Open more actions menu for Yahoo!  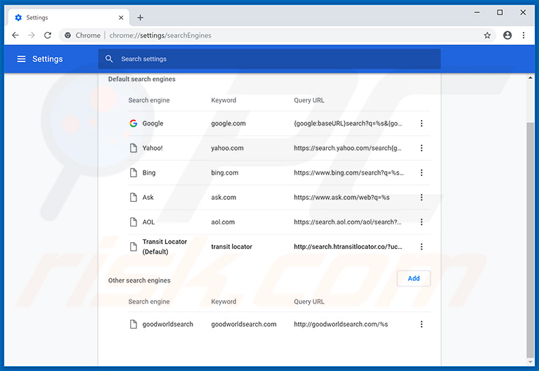[422, 148]
